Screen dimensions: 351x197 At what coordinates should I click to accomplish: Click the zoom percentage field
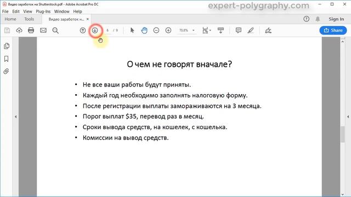184,31
